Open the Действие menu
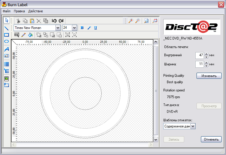226x155 pixels. click(35, 11)
